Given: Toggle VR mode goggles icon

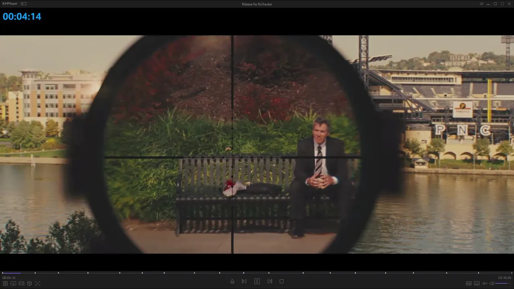Looking at the screenshot, I should point(21,283).
